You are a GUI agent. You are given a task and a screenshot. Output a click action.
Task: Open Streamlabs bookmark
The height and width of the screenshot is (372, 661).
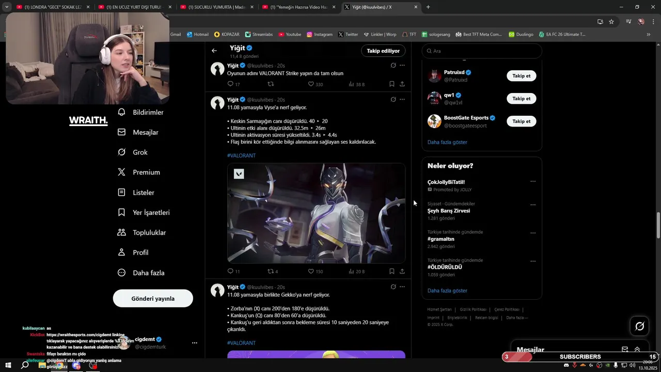coord(259,35)
